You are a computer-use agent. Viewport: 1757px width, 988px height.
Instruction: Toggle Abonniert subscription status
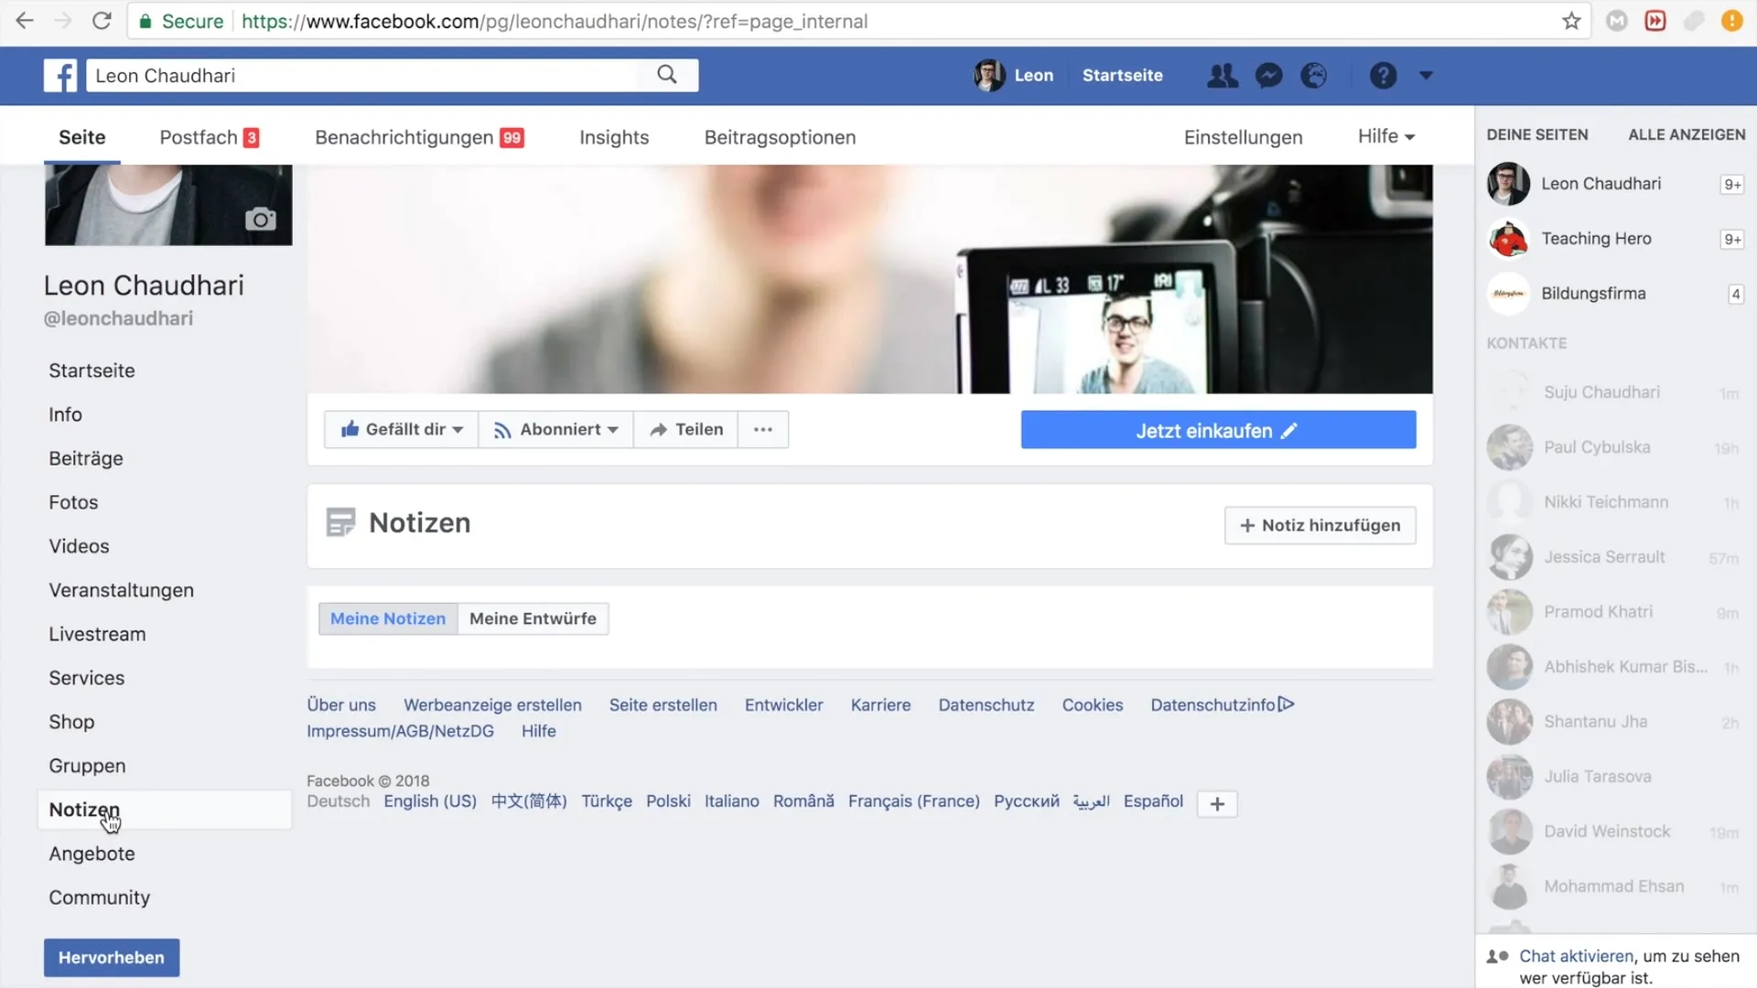click(x=554, y=428)
